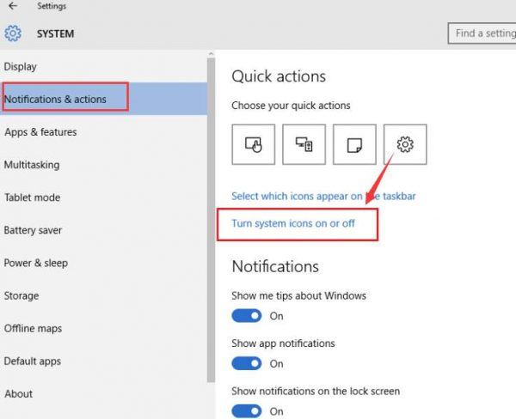The image size is (516, 419).
Task: Open Battery saver settings
Action: click(x=103, y=230)
